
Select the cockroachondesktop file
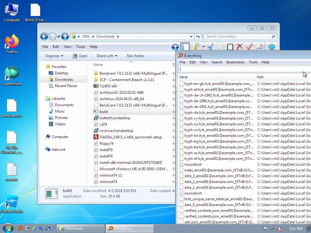click(x=116, y=131)
